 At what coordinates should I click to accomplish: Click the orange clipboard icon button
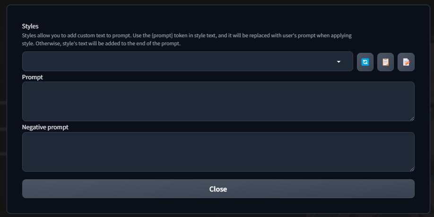(x=386, y=62)
